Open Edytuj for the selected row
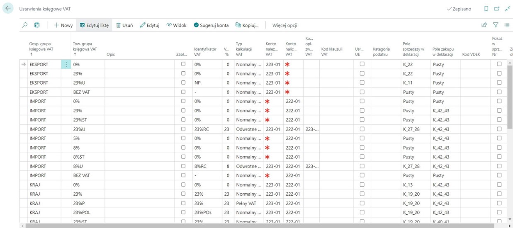Image resolution: width=513 pixels, height=228 pixels. click(150, 25)
